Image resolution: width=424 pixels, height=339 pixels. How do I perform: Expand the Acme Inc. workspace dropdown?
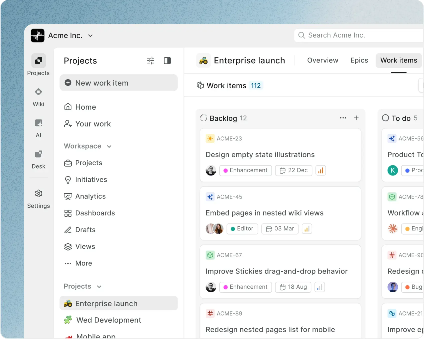90,35
